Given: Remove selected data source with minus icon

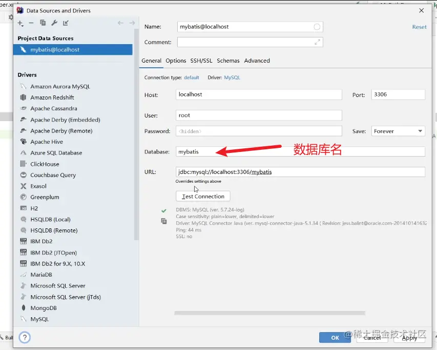Looking at the screenshot, I should (31, 23).
